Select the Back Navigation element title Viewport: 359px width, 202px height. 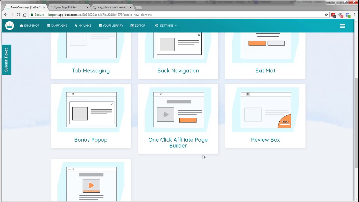point(178,71)
